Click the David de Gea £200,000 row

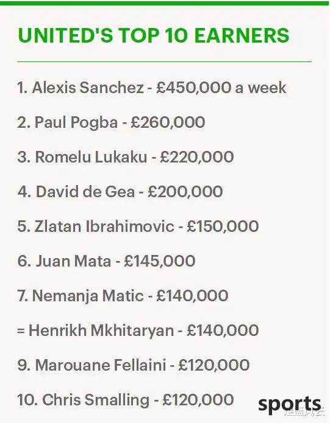(x=120, y=192)
